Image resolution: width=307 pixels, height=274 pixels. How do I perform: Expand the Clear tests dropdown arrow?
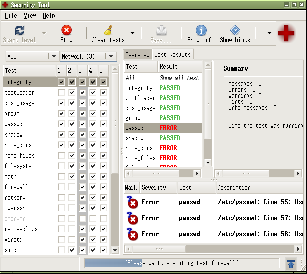pyautogui.click(x=132, y=33)
